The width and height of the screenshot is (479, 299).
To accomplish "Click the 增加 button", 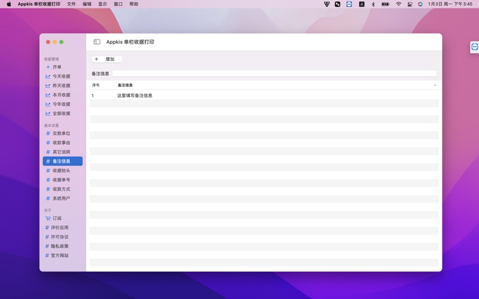I will point(107,59).
